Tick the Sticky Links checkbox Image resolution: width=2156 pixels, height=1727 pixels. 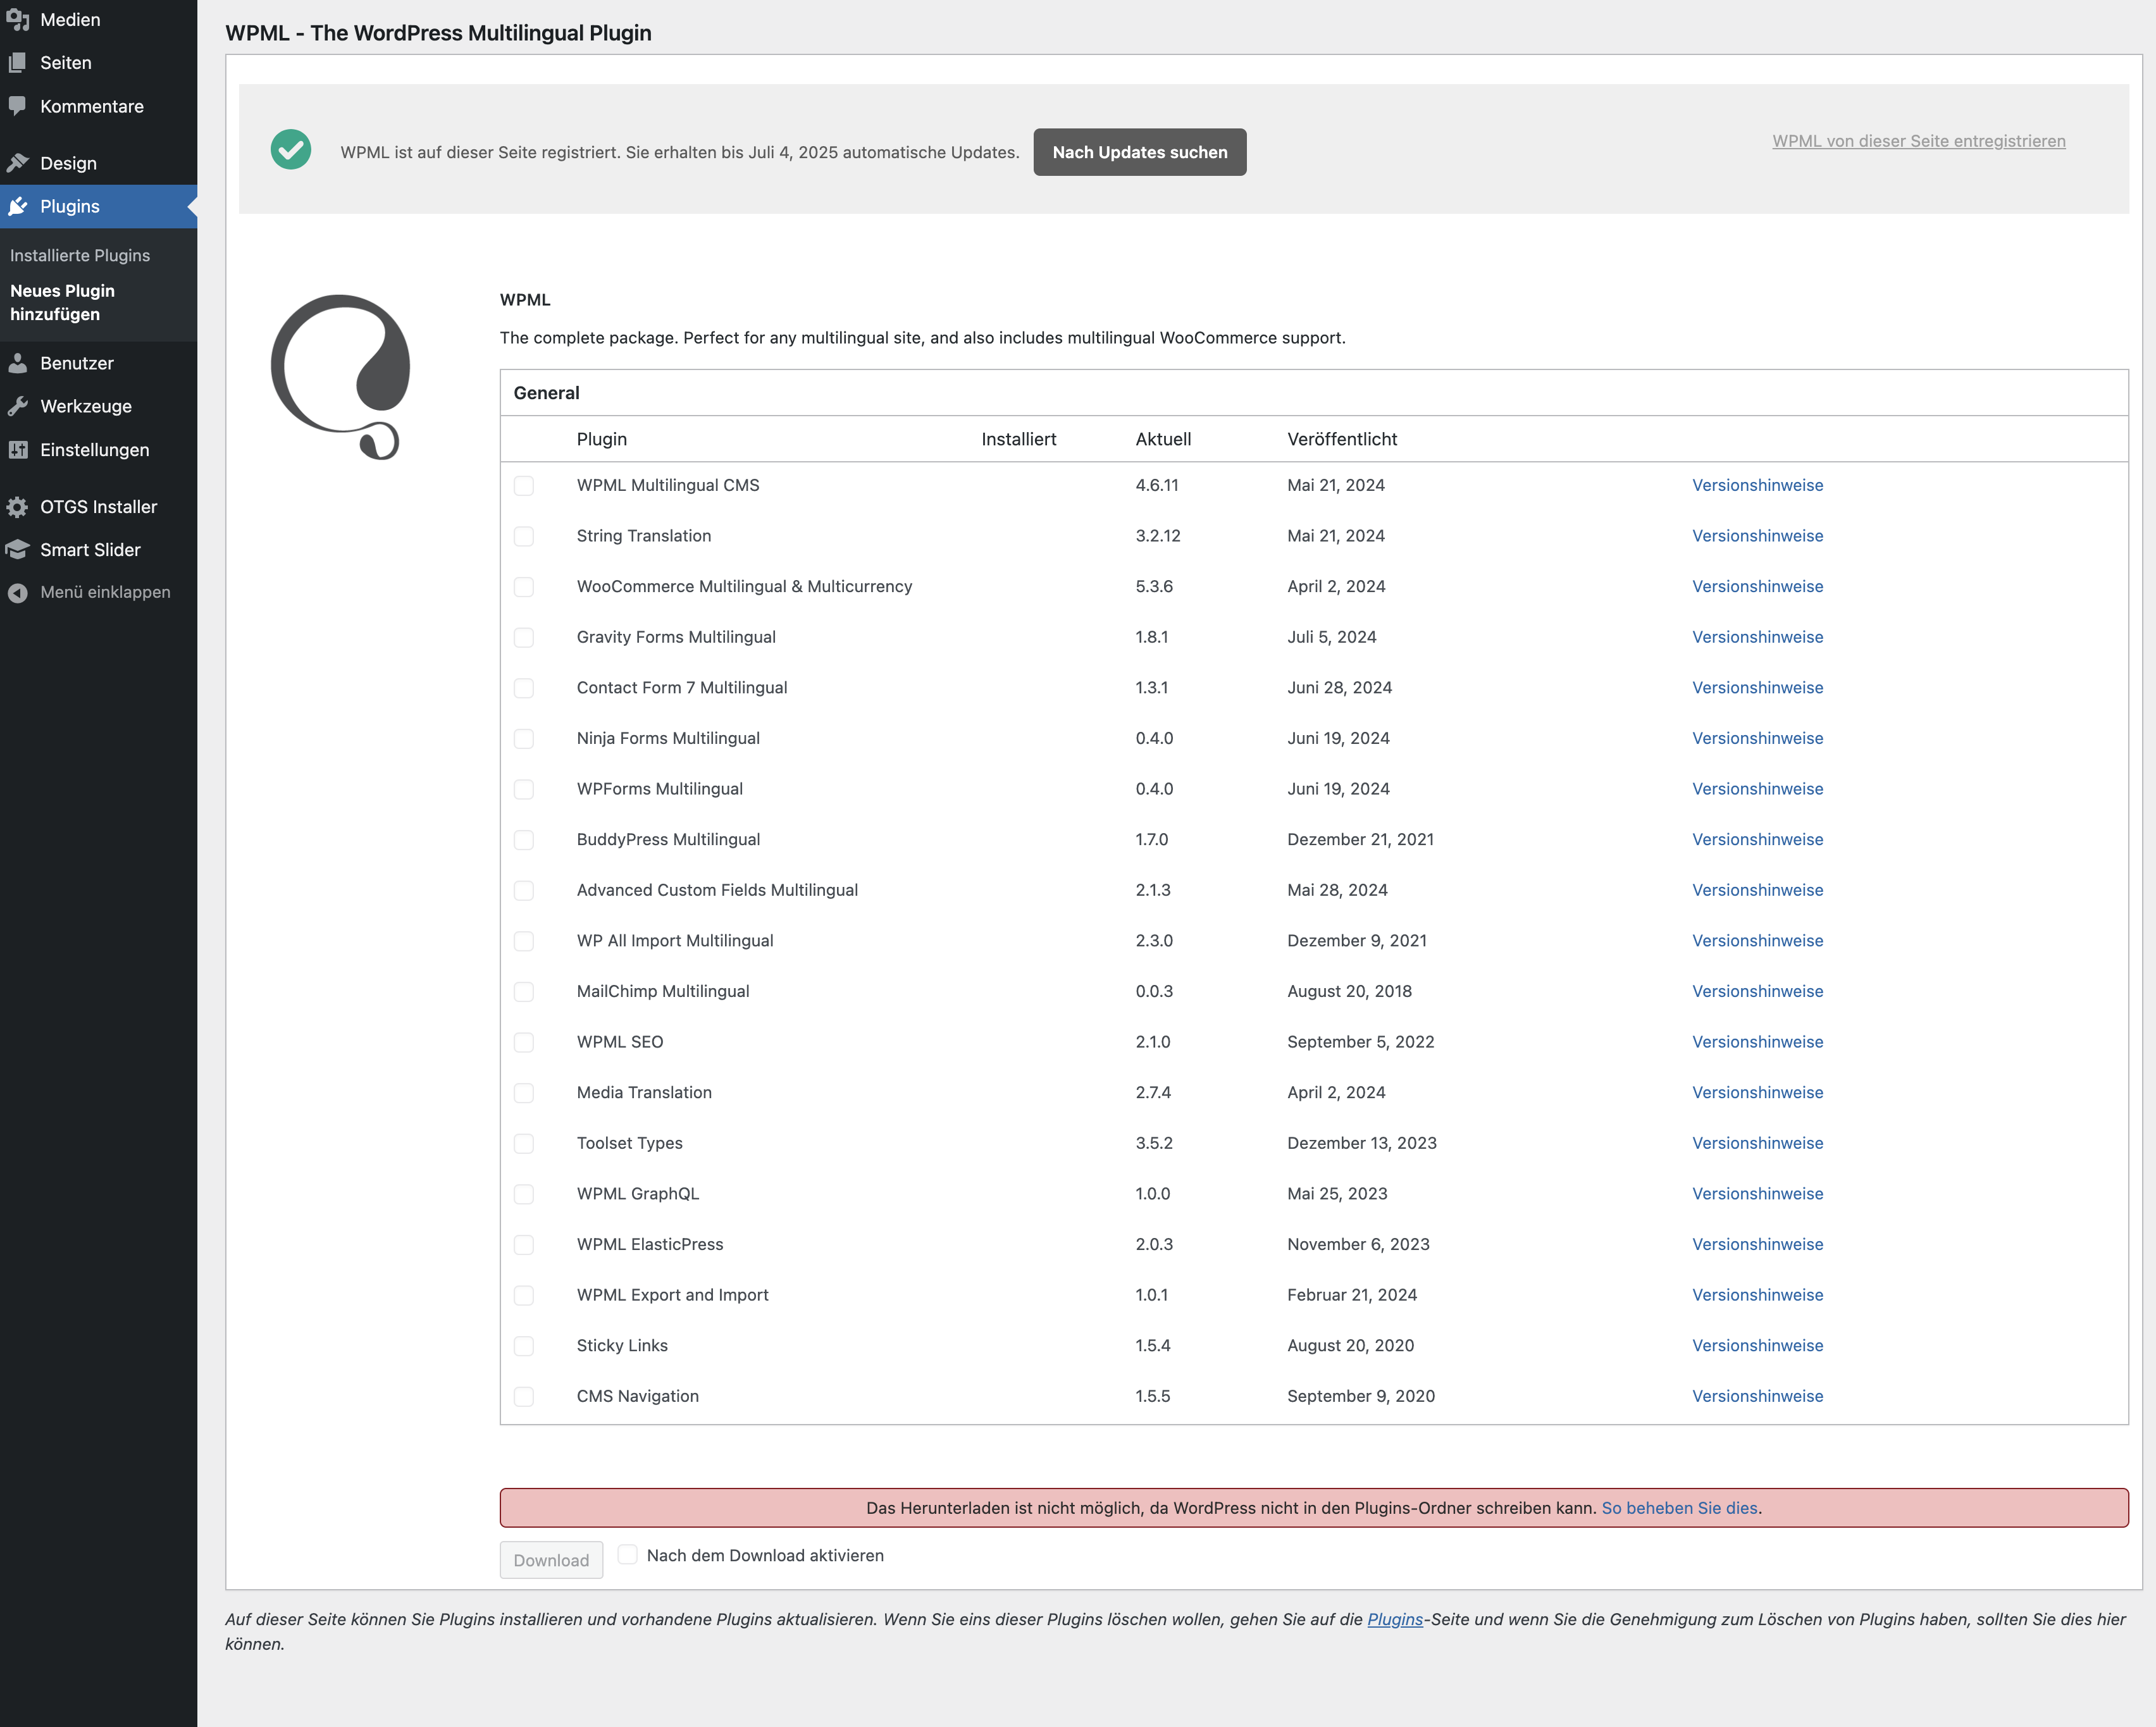(524, 1346)
